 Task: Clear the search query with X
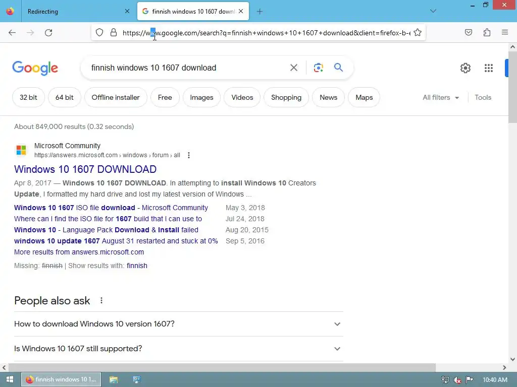coord(294,68)
